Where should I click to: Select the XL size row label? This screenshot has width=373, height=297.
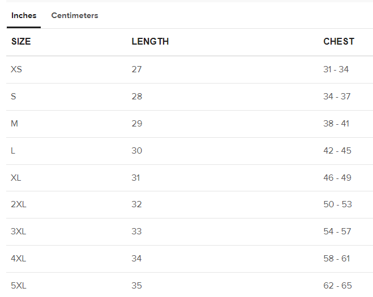(16, 178)
